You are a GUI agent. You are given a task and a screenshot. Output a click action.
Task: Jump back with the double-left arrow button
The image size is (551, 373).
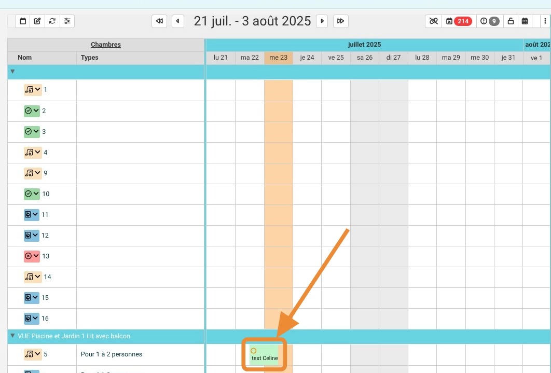click(x=159, y=21)
